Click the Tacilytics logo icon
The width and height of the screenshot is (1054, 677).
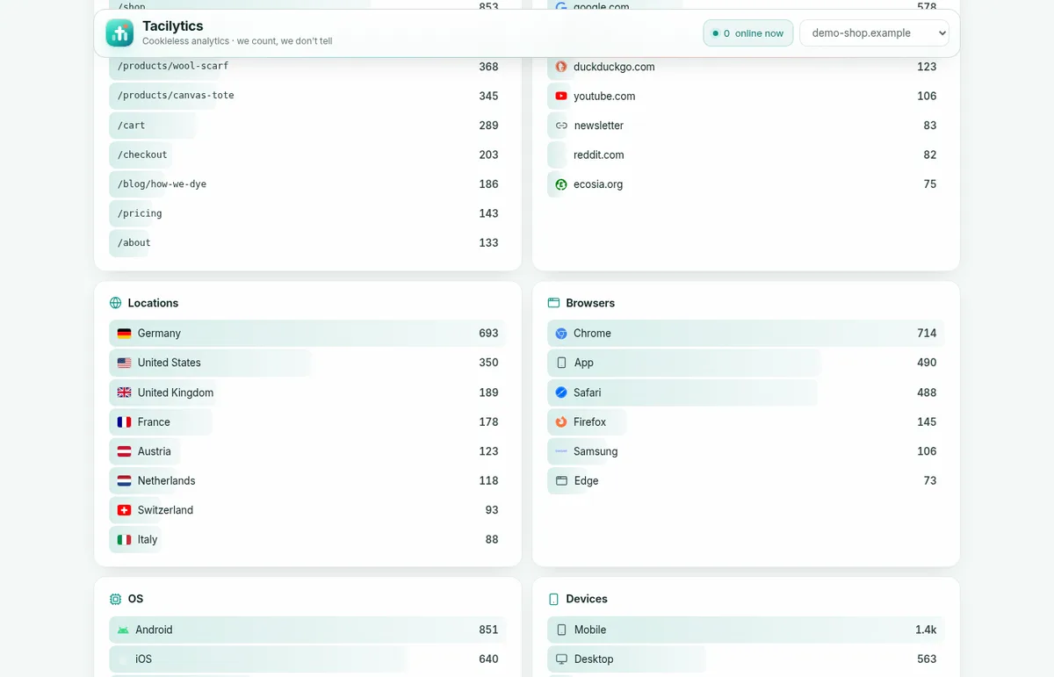119,33
